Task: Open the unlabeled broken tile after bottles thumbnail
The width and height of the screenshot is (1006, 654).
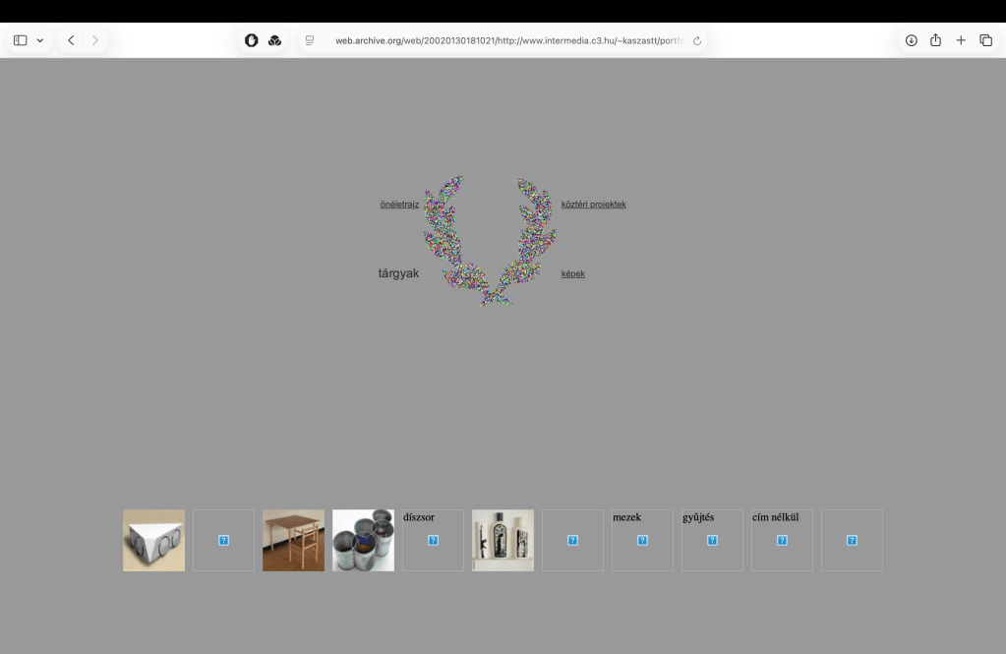Action: (572, 540)
